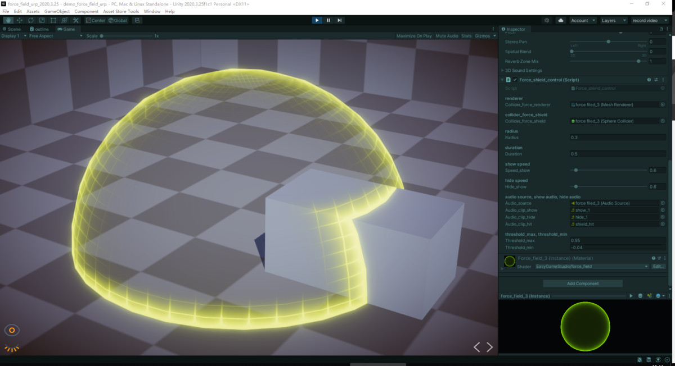Open object picker for Collider_force_renderer

click(x=663, y=104)
